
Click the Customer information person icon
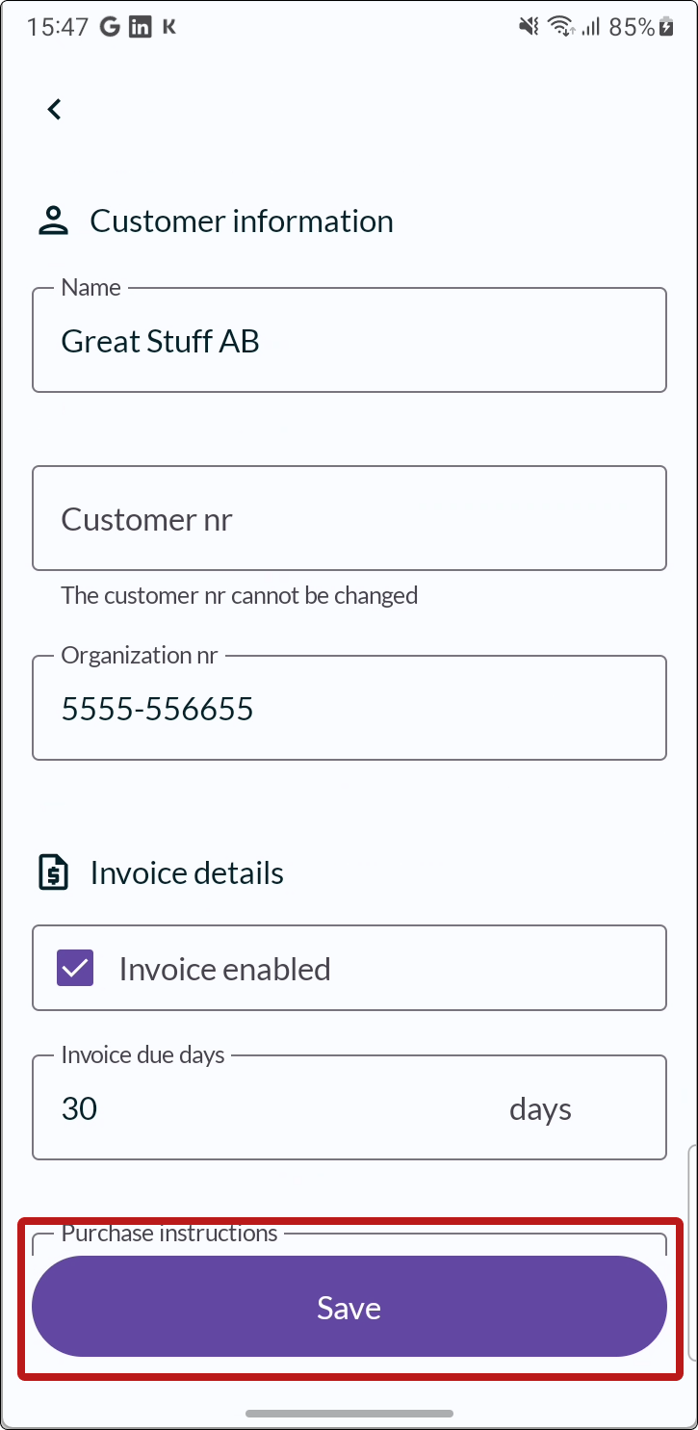tap(54, 221)
